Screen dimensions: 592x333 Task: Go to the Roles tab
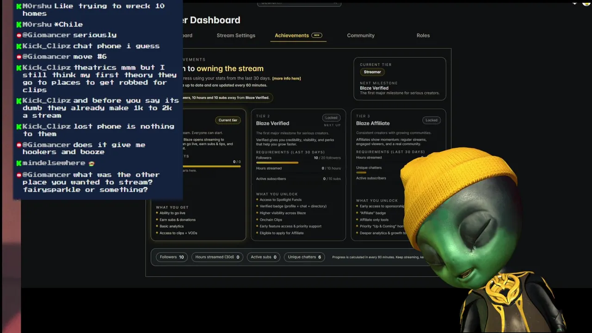[x=423, y=36]
